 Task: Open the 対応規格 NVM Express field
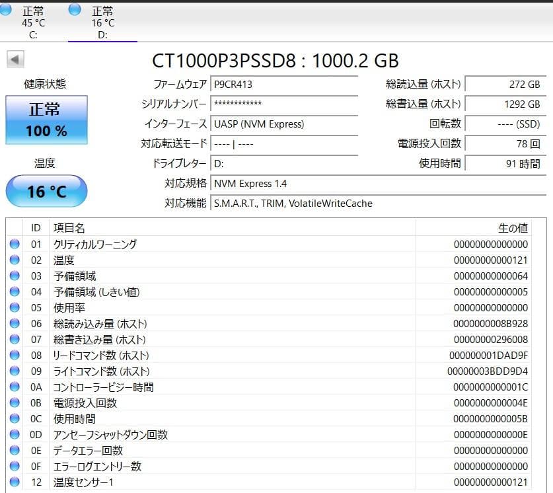(277, 184)
